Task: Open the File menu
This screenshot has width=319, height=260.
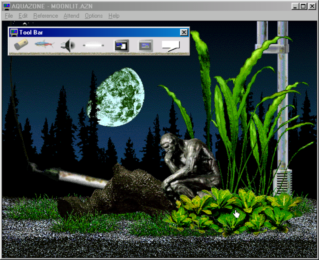Action: 9,16
